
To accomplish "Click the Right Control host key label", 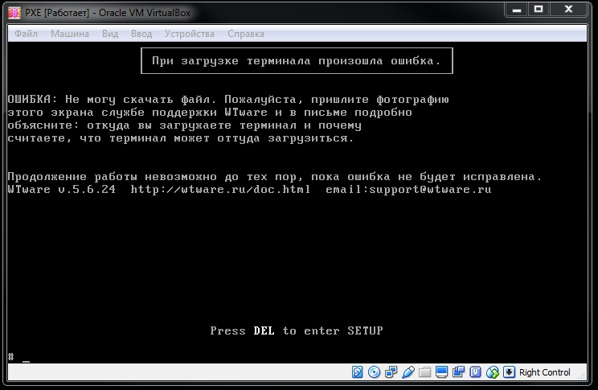I will click(x=544, y=372).
